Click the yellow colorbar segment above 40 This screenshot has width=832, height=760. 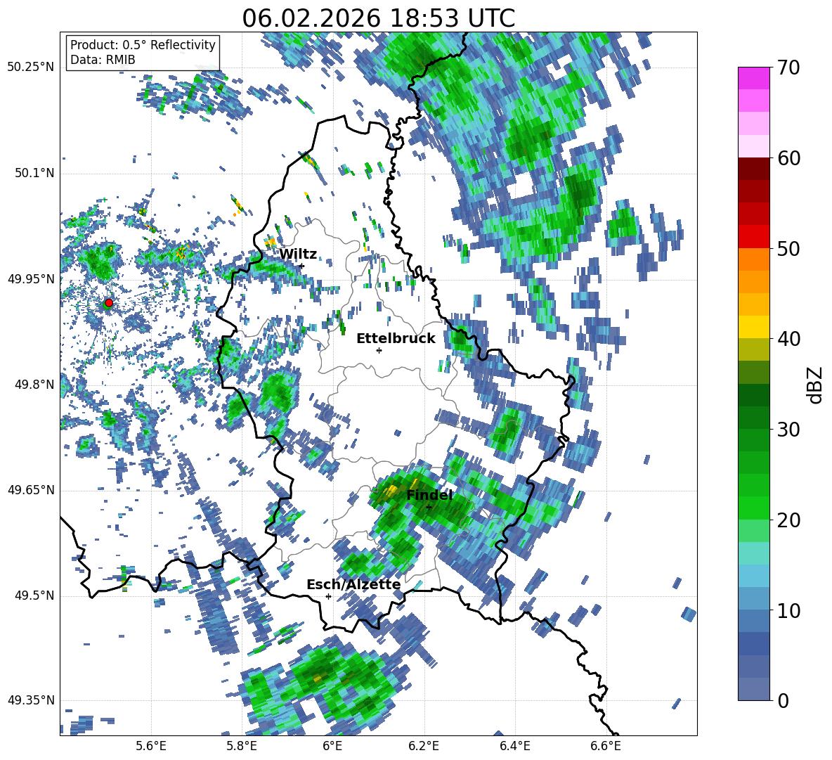[753, 327]
